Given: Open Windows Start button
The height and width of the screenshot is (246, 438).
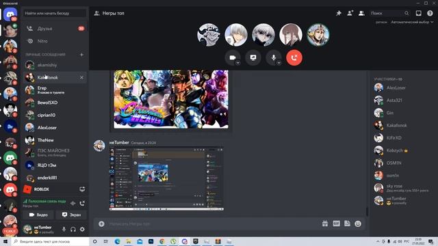Looking at the screenshot, I should (5, 241).
